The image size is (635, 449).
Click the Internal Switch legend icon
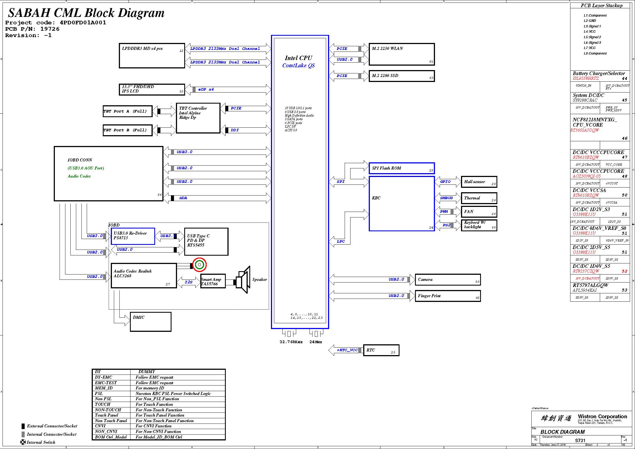click(x=23, y=442)
